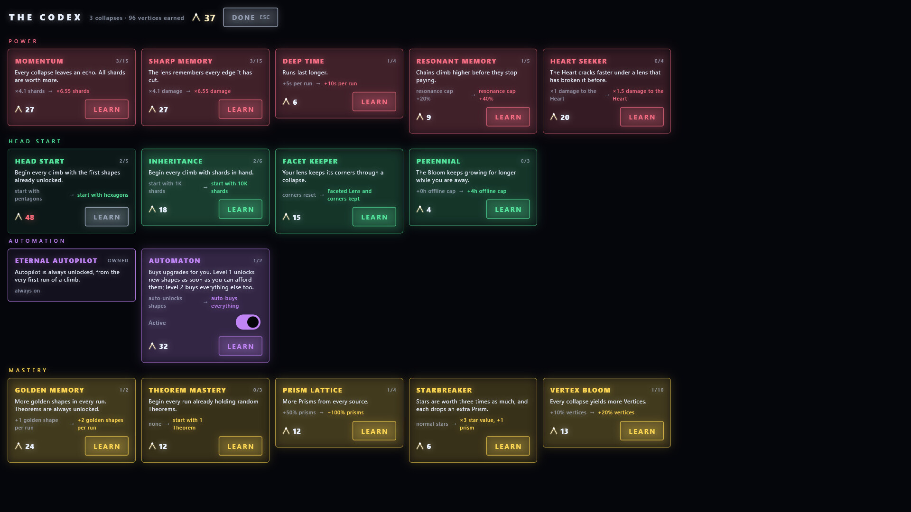Image resolution: width=911 pixels, height=512 pixels.
Task: Learn the Facet Keeper upgrade
Action: 374,217
